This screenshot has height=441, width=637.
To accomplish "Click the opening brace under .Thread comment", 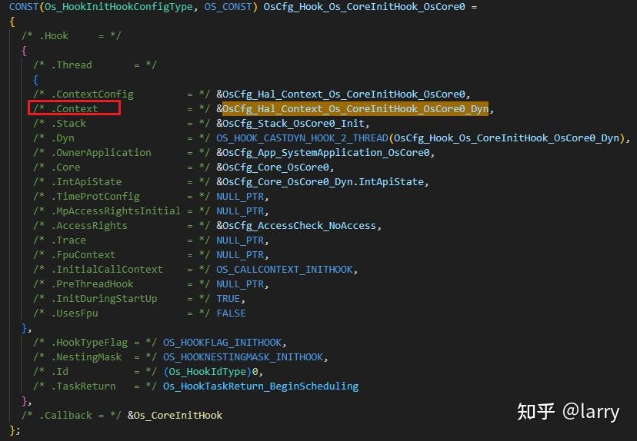I will pos(35,79).
